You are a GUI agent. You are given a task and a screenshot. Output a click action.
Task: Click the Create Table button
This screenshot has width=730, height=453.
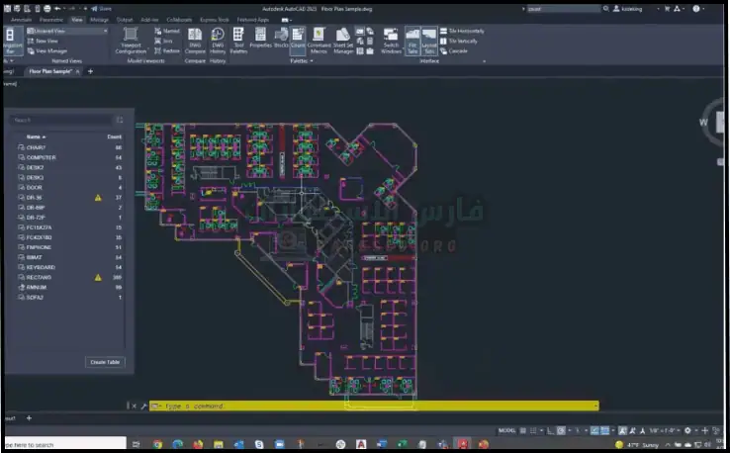(x=105, y=362)
